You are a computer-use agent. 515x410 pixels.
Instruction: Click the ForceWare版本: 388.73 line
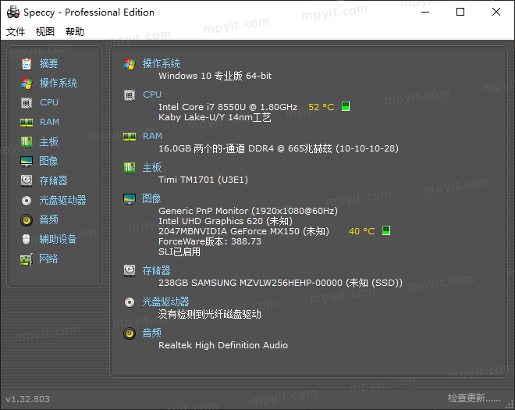pyautogui.click(x=210, y=241)
